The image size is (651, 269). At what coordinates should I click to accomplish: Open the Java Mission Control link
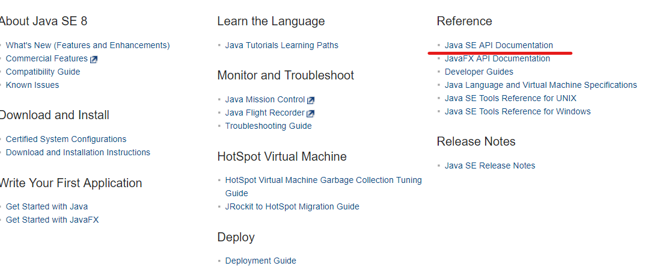click(265, 100)
